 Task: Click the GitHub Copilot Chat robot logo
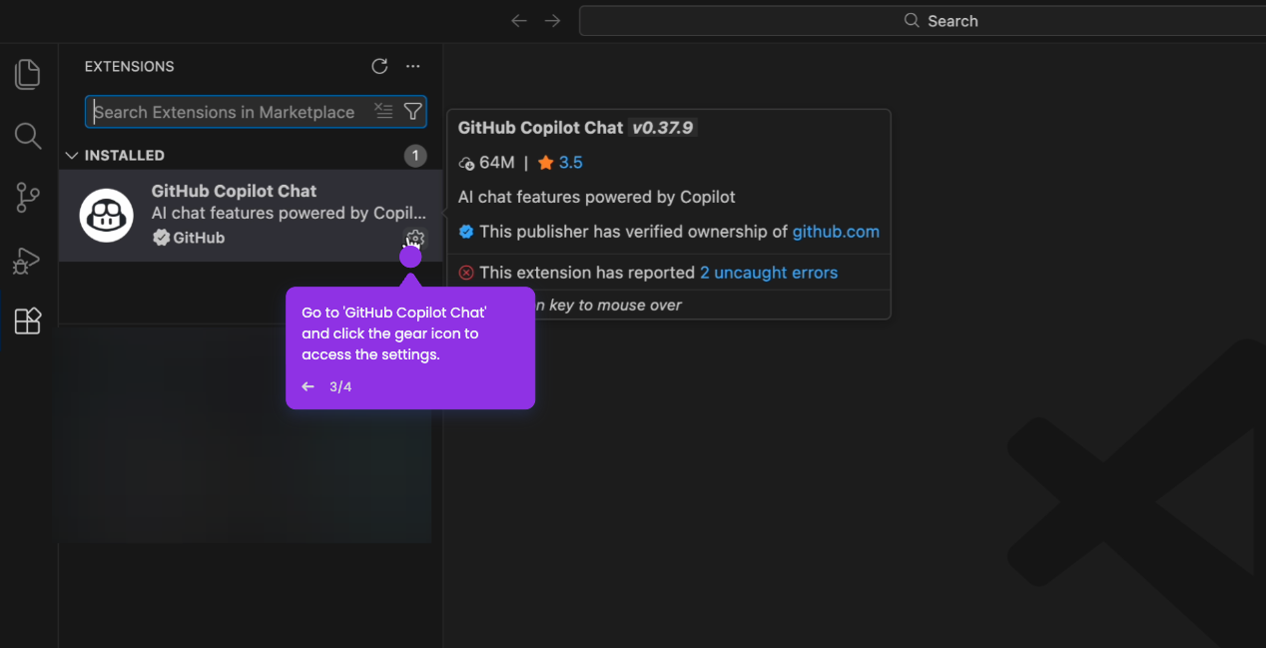click(x=107, y=216)
